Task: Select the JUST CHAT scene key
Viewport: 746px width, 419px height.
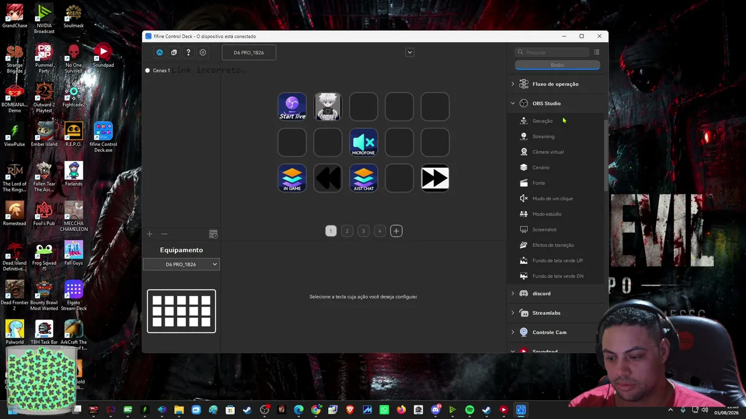Action: 364,179
